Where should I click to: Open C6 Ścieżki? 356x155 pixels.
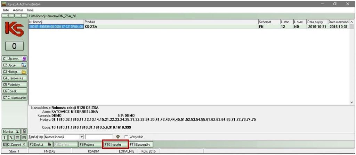(x=14, y=91)
